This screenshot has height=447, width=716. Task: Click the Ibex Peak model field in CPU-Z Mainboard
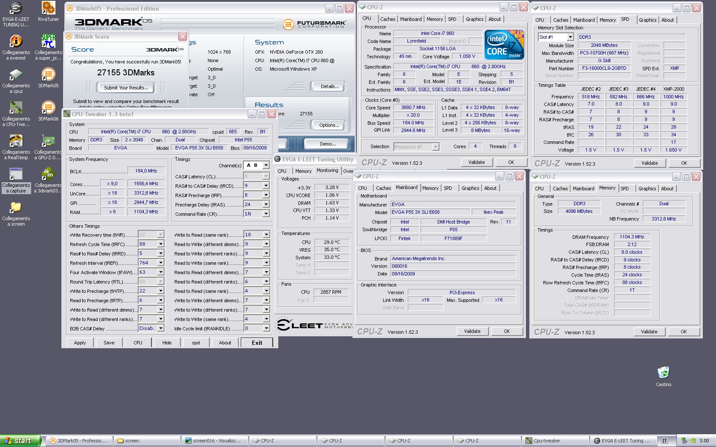pyautogui.click(x=494, y=212)
